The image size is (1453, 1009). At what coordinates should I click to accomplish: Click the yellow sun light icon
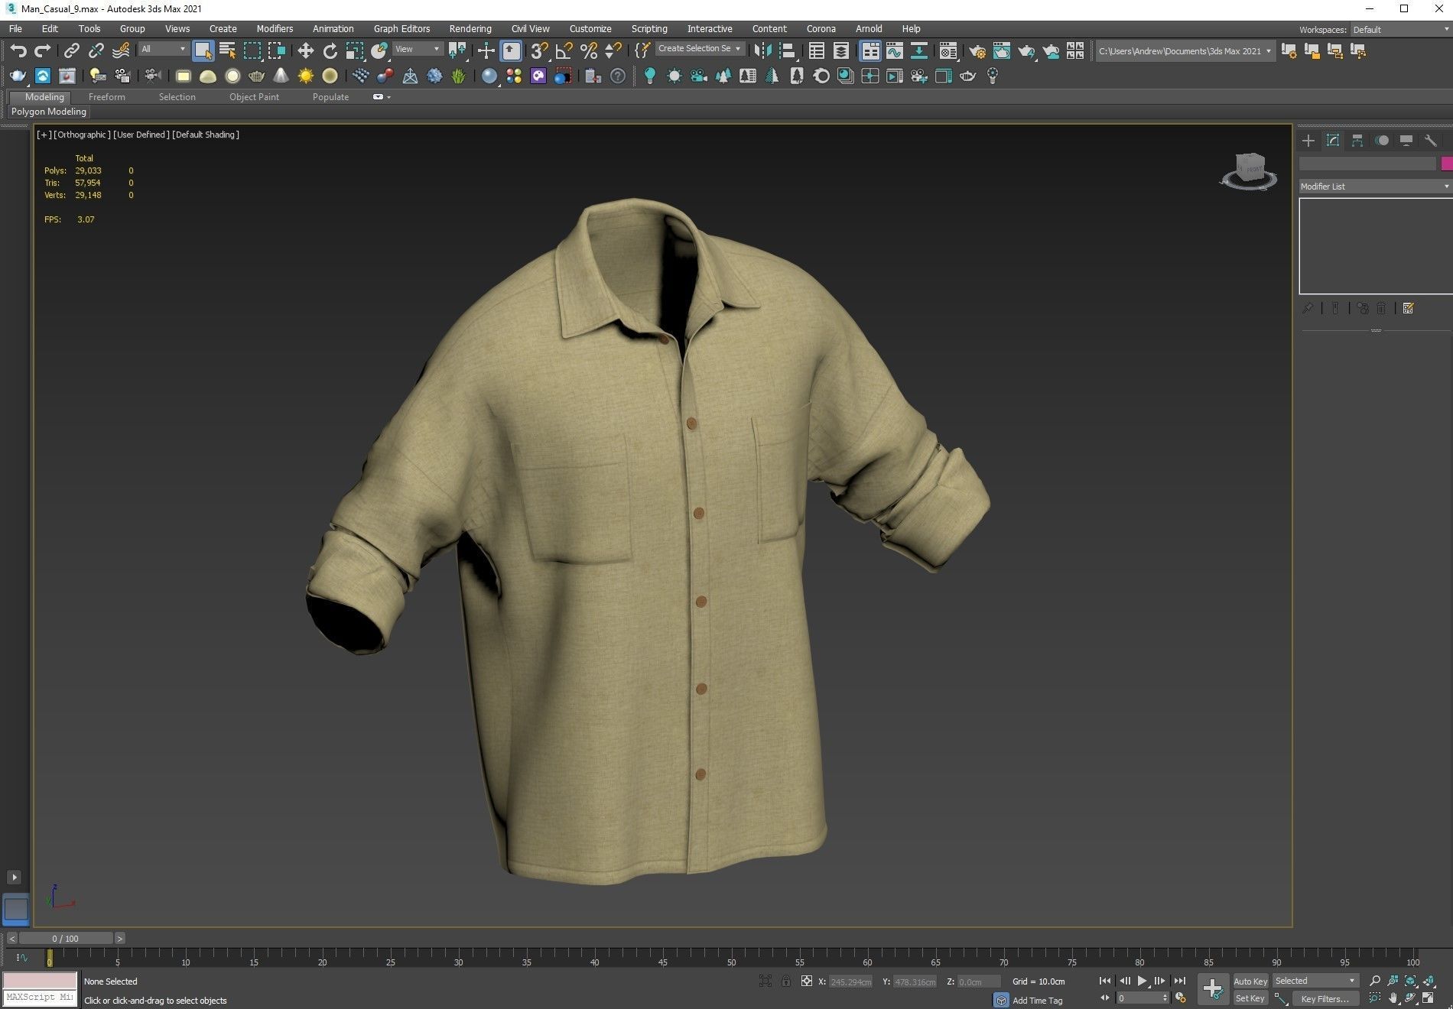[305, 76]
